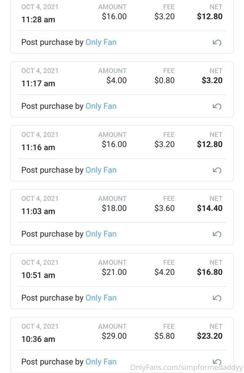Select the $29.00 amount entry
The height and width of the screenshot is (373, 244).
114,336
